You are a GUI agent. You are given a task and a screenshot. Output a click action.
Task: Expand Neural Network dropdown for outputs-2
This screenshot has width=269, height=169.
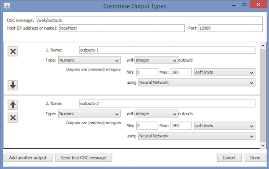pyautogui.click(x=197, y=136)
